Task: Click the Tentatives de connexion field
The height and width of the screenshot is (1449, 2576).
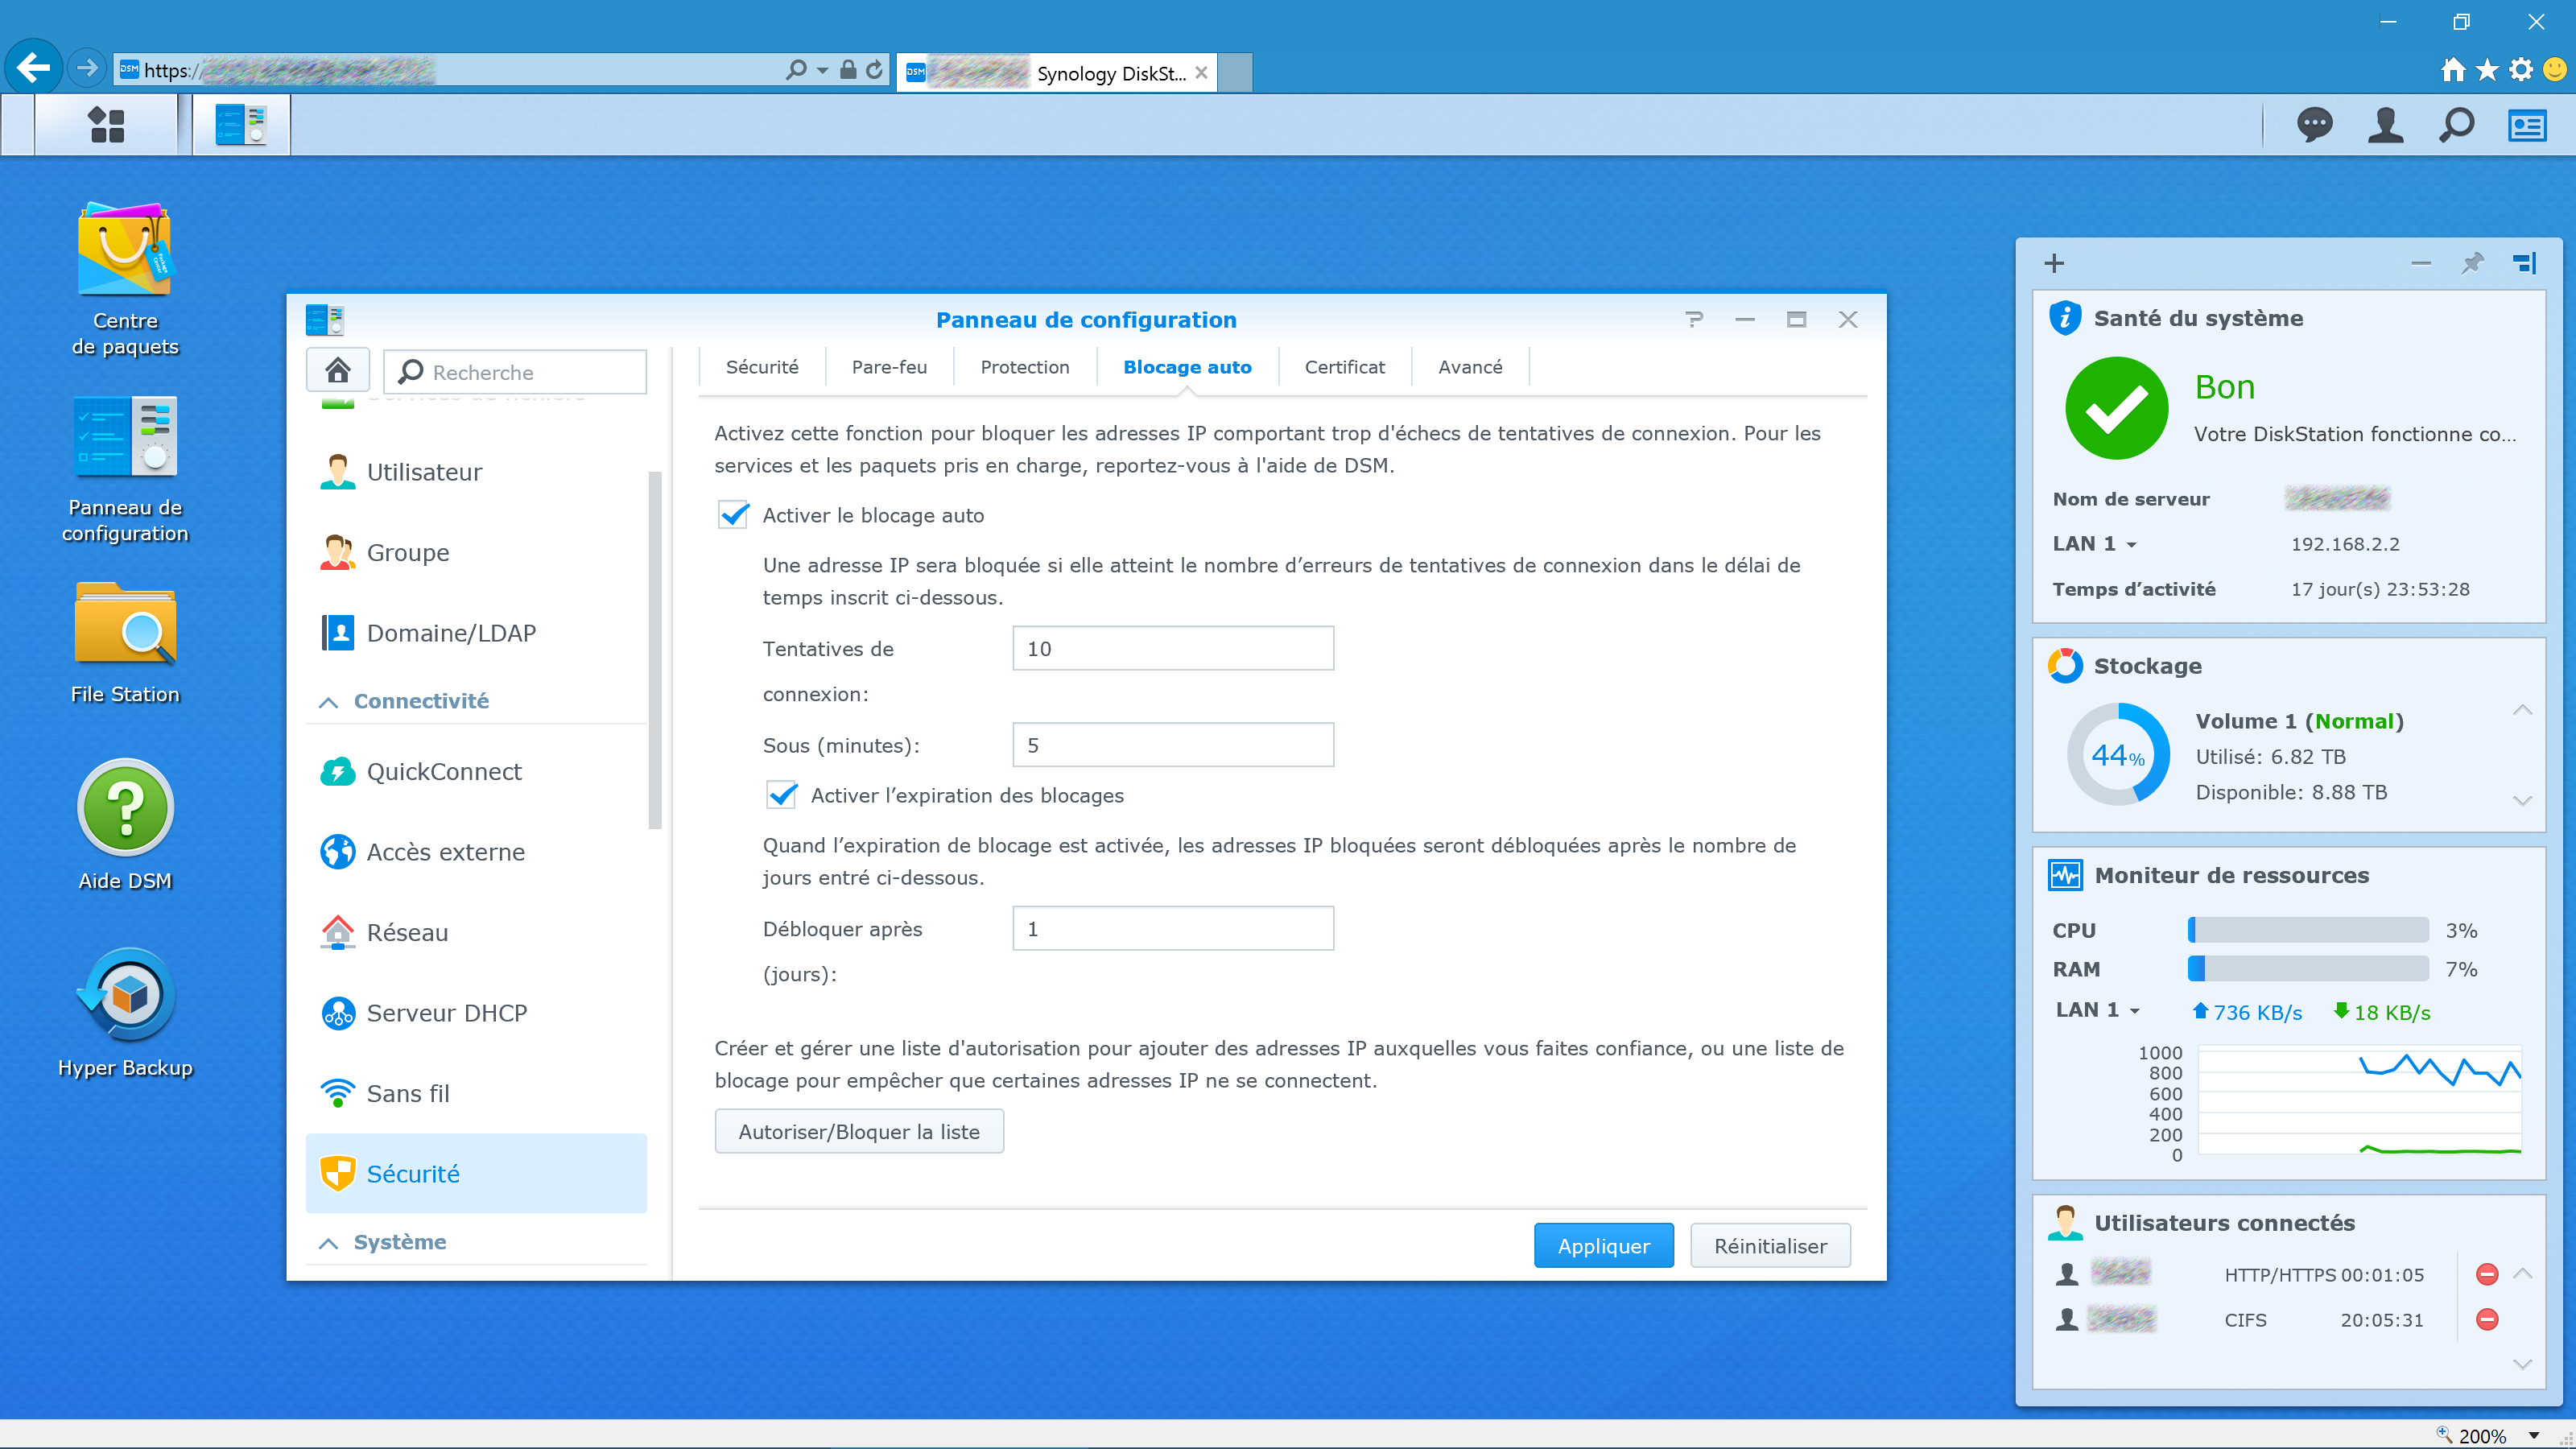Action: 1172,648
